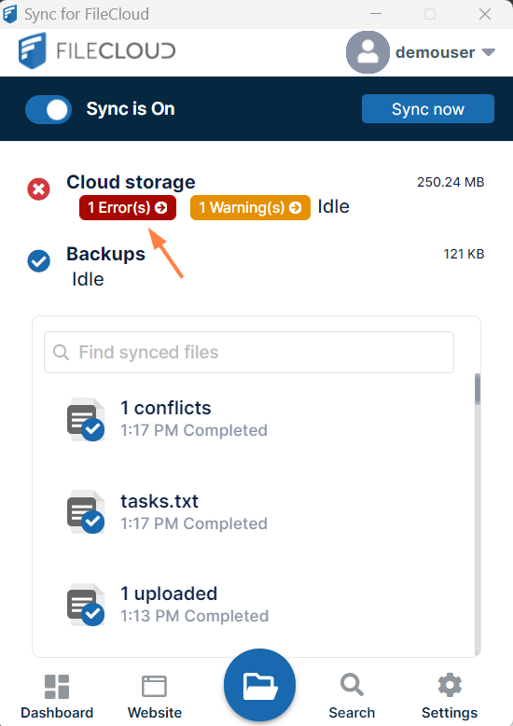Select the Backups section title
Image resolution: width=513 pixels, height=726 pixels.
[106, 254]
